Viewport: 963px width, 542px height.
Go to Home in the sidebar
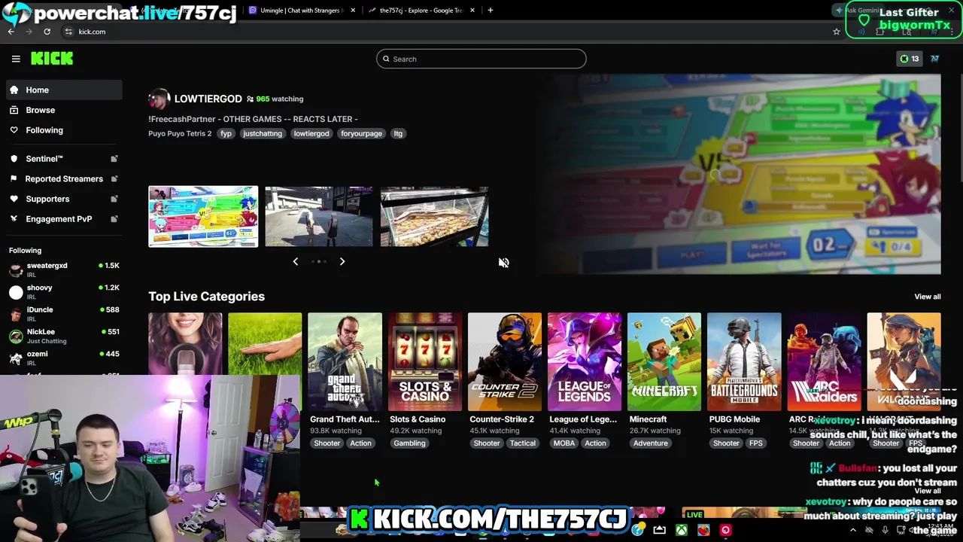pos(64,90)
